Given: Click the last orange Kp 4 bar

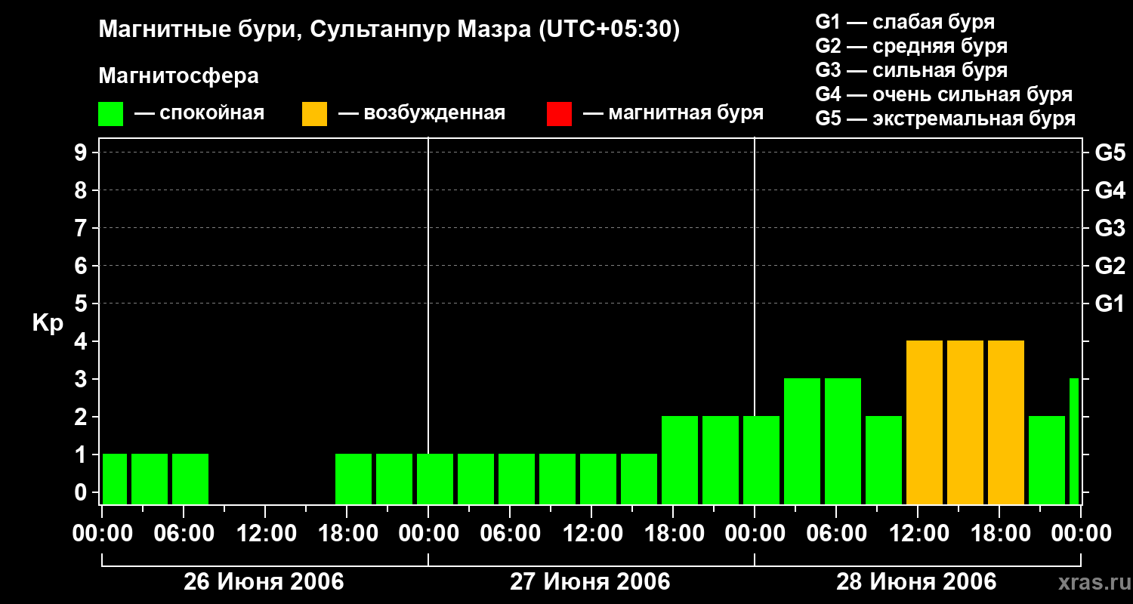Looking at the screenshot, I should click(1006, 423).
